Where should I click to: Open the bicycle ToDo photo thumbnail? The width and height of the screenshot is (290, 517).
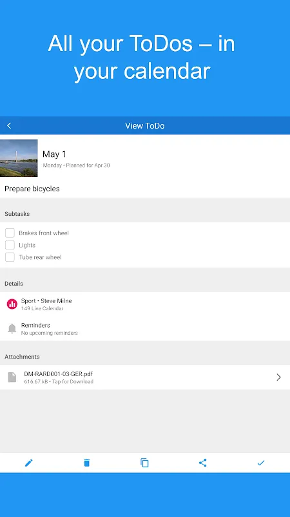(x=19, y=158)
